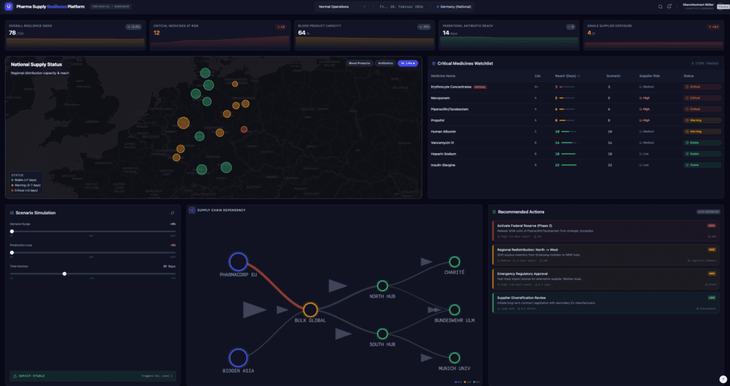Click the Bulk Global node in dependency graph
This screenshot has width=730, height=386.
point(310,310)
